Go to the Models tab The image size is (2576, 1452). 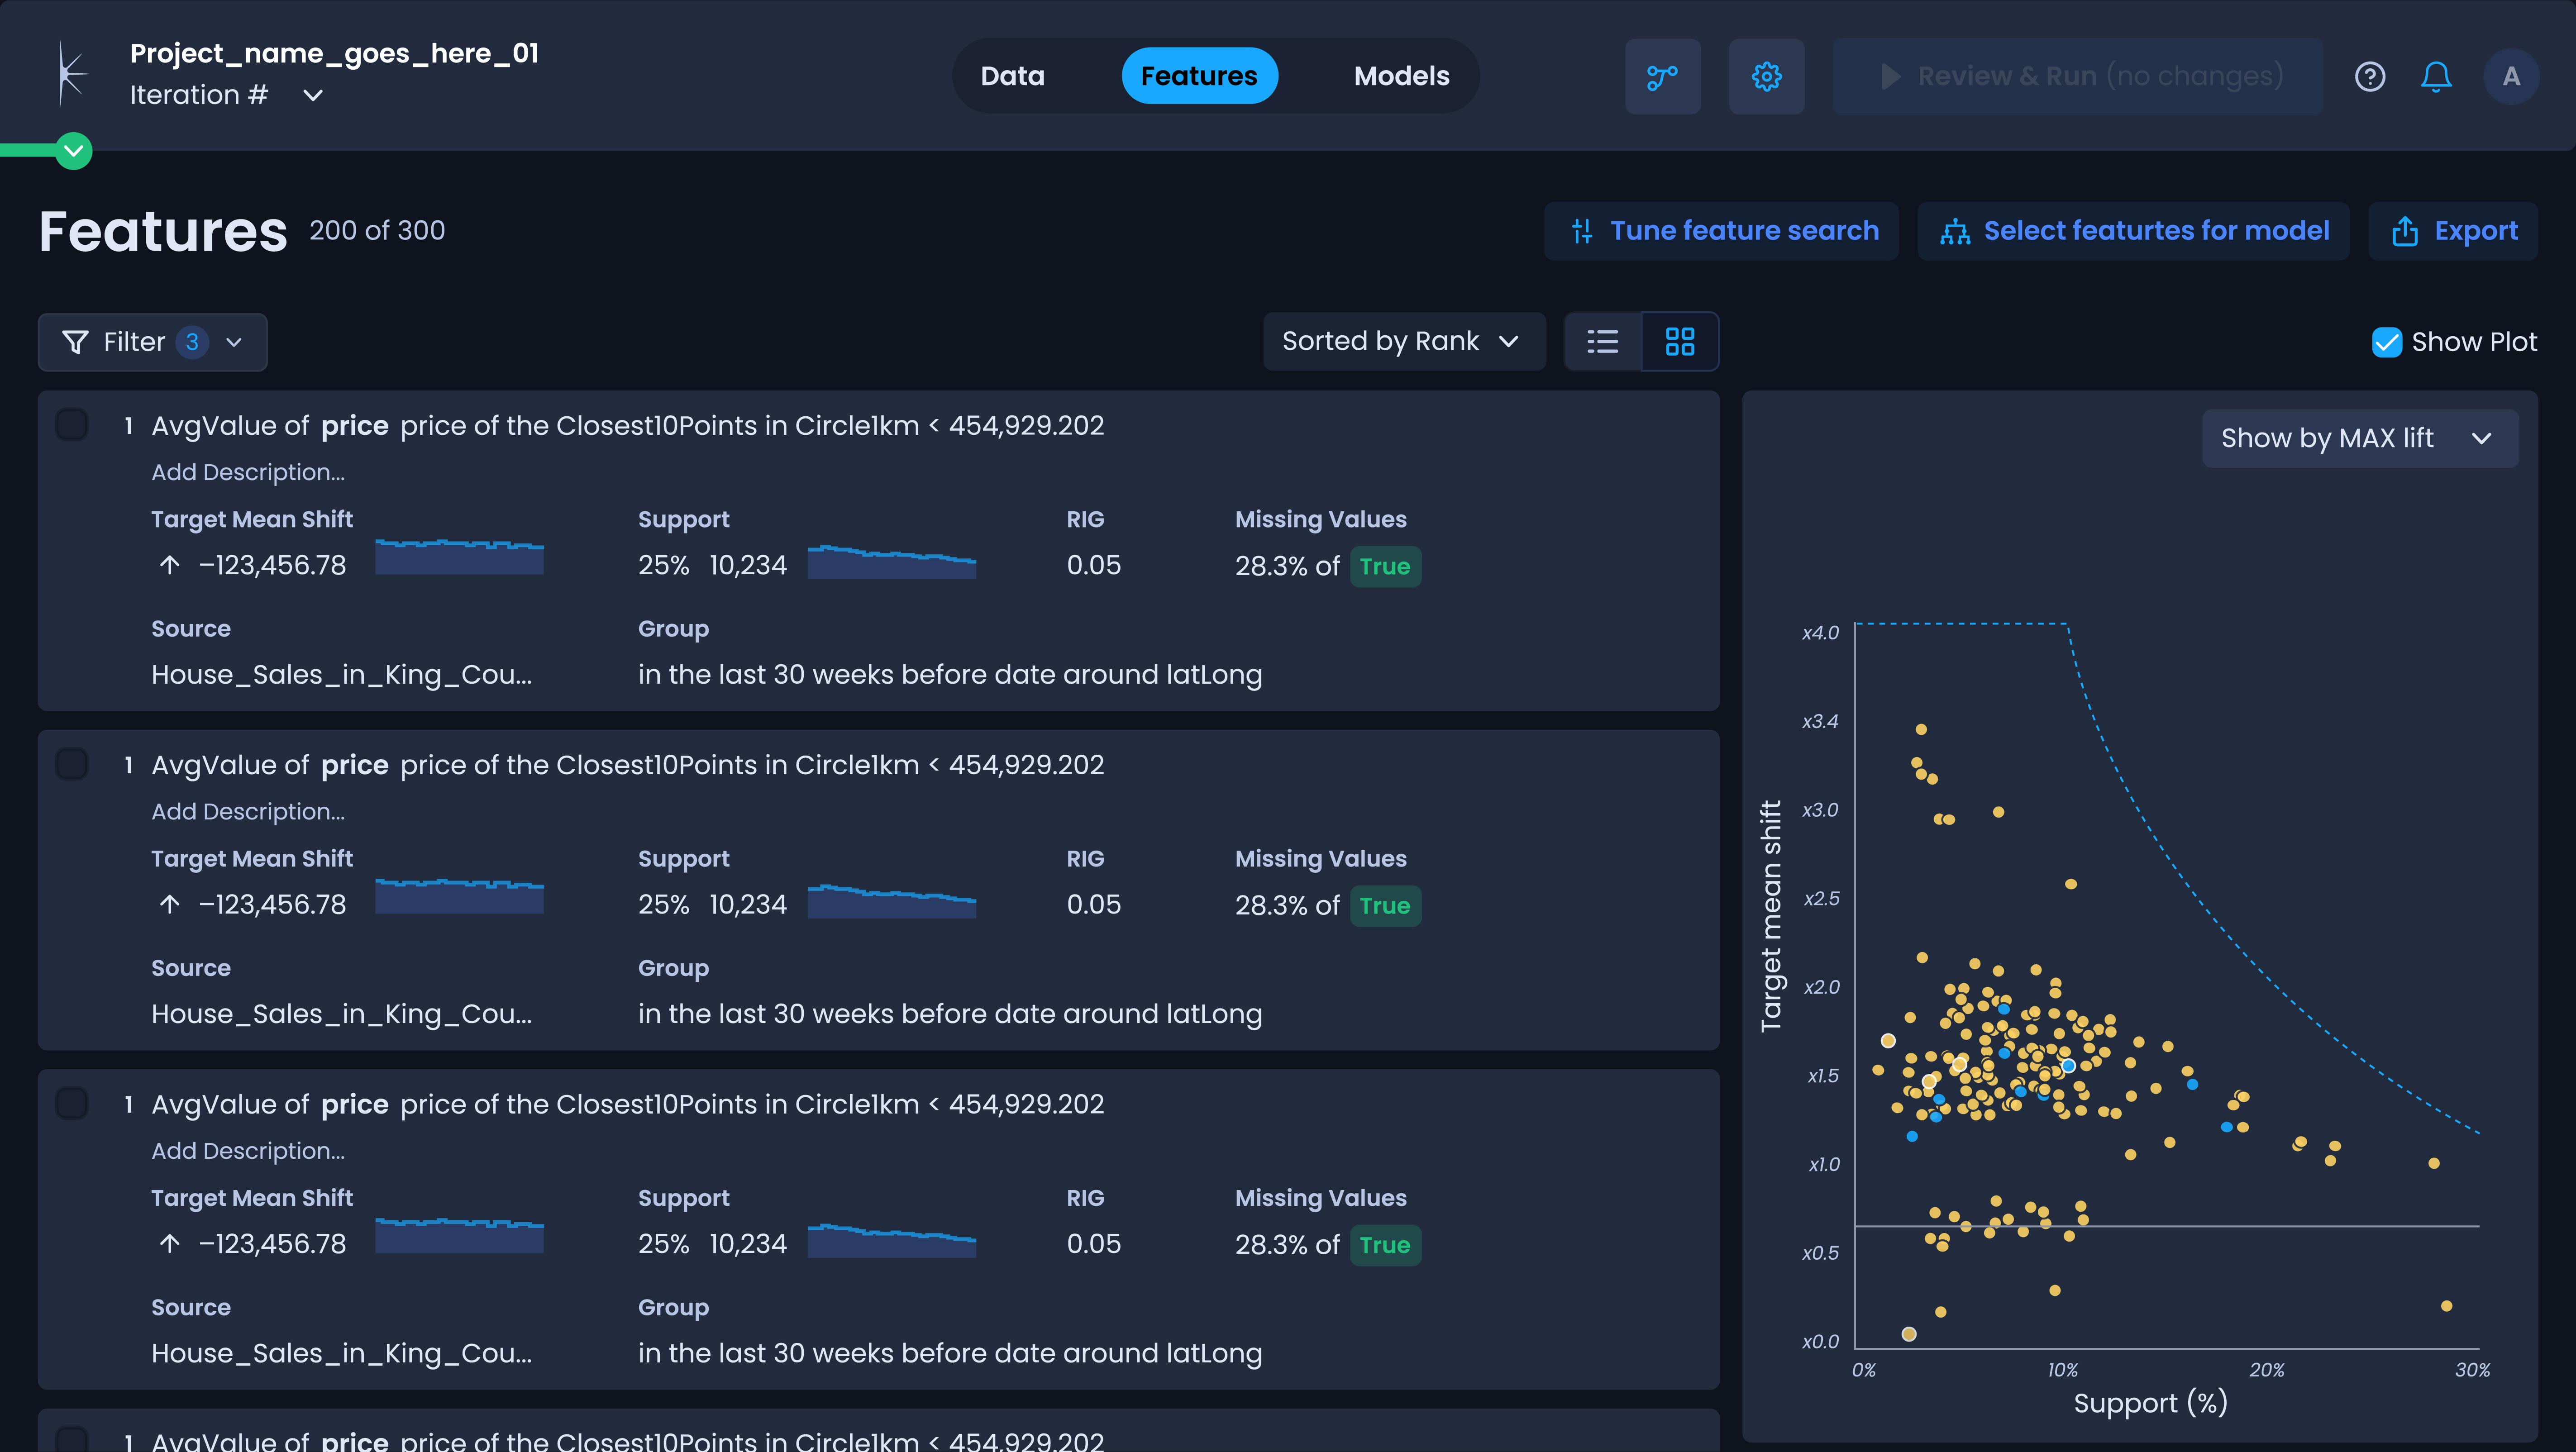coord(1401,76)
